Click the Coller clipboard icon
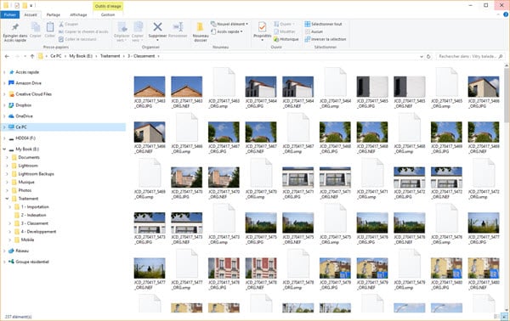510x321 pixels. tap(50, 27)
